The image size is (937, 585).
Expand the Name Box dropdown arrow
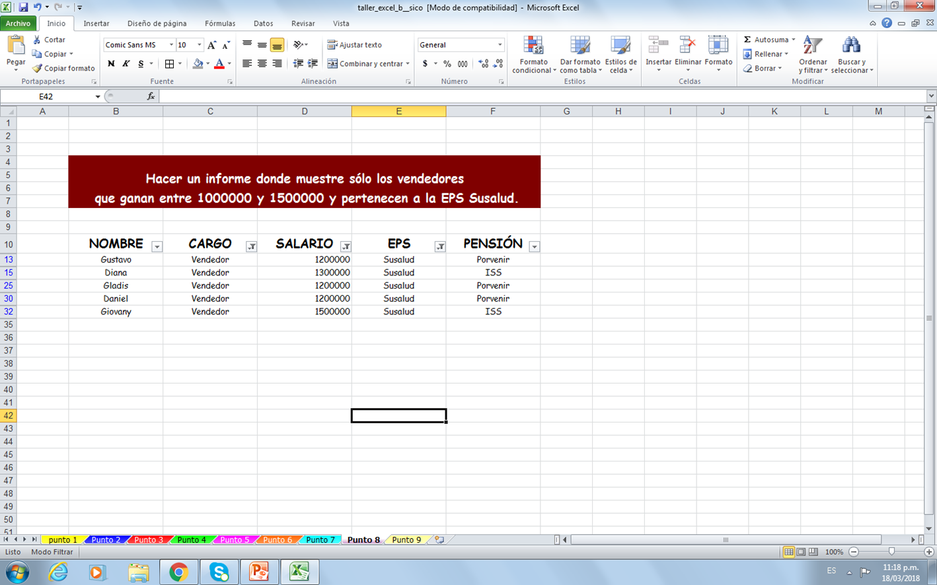98,96
